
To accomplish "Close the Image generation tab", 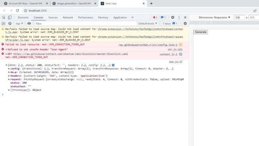I will pyautogui.click(x=96, y=4).
